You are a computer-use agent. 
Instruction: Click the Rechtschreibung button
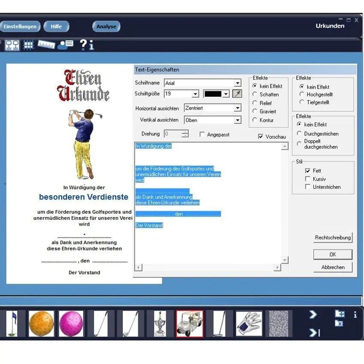[333, 238]
